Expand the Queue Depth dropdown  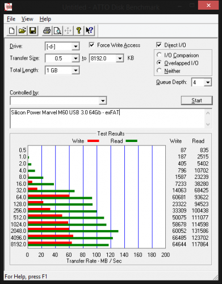point(208,82)
